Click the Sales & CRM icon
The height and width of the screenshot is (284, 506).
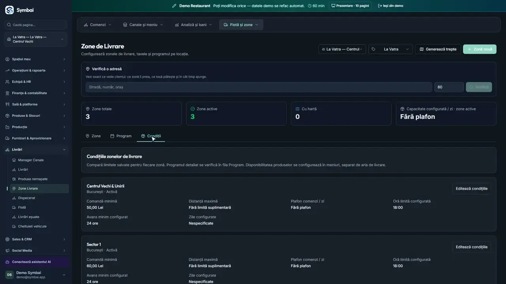click(x=8, y=239)
